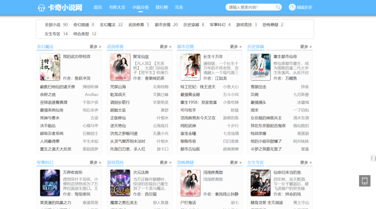
Task: Filter by 女生专区 category in filter bar
Action: (x=53, y=34)
